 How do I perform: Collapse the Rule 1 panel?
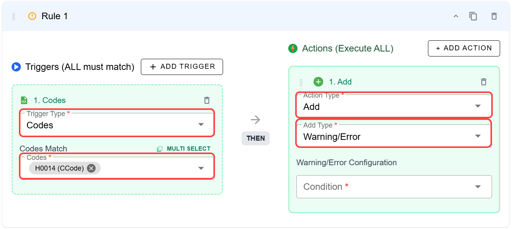pyautogui.click(x=456, y=16)
